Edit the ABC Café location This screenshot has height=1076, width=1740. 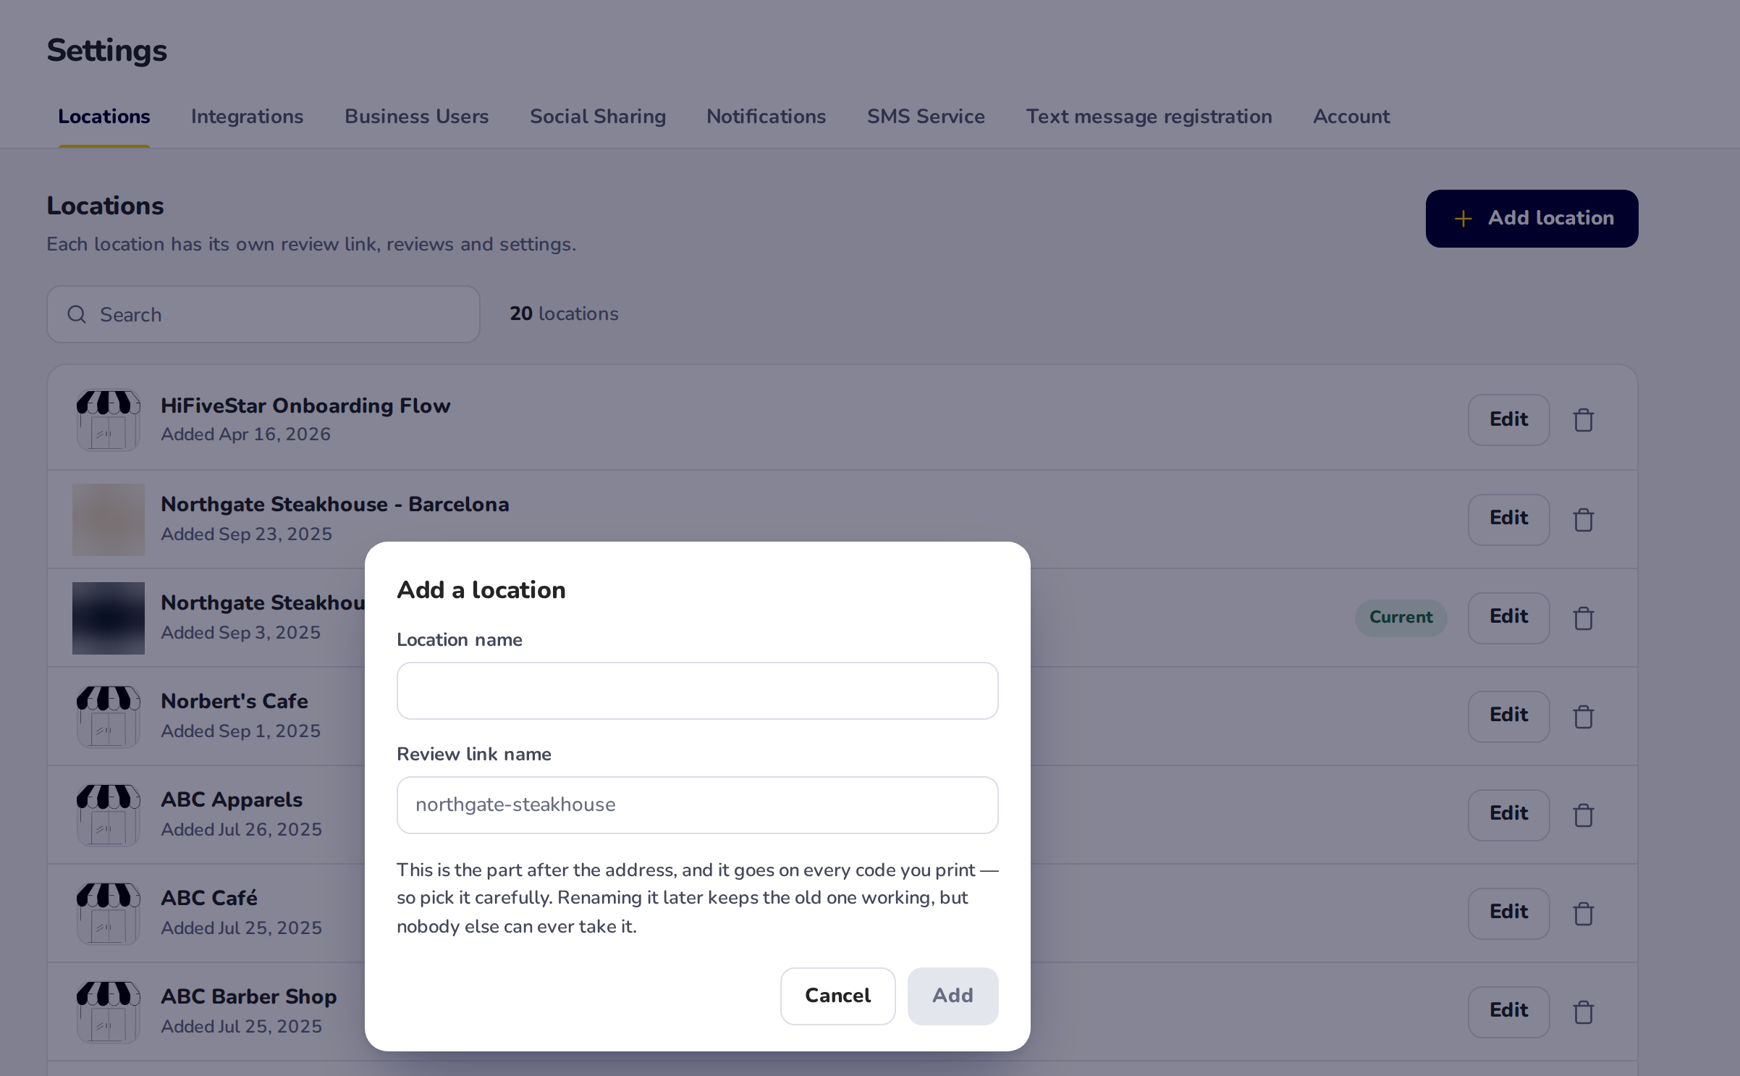tap(1509, 913)
